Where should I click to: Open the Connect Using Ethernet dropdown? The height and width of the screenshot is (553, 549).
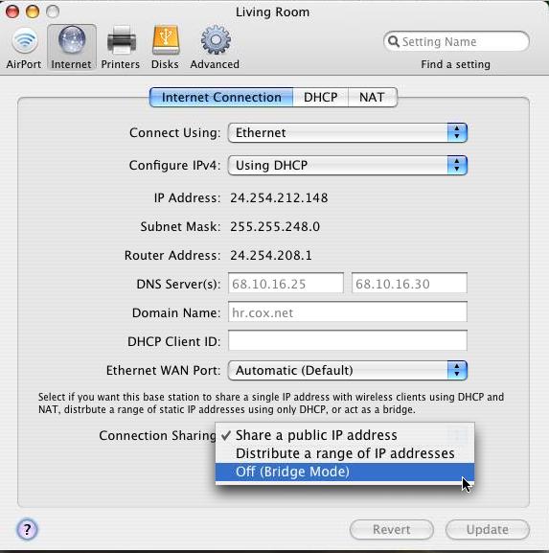(x=347, y=132)
